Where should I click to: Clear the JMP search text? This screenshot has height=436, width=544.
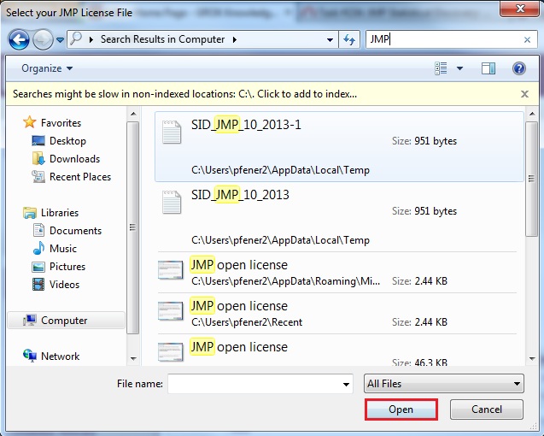click(x=528, y=39)
